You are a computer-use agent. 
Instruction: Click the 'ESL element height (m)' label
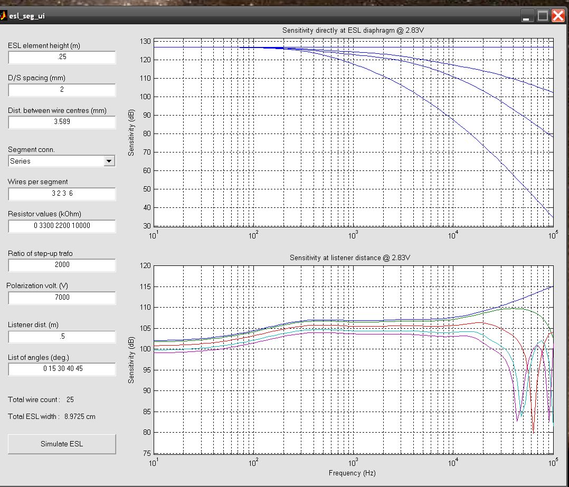click(x=44, y=46)
